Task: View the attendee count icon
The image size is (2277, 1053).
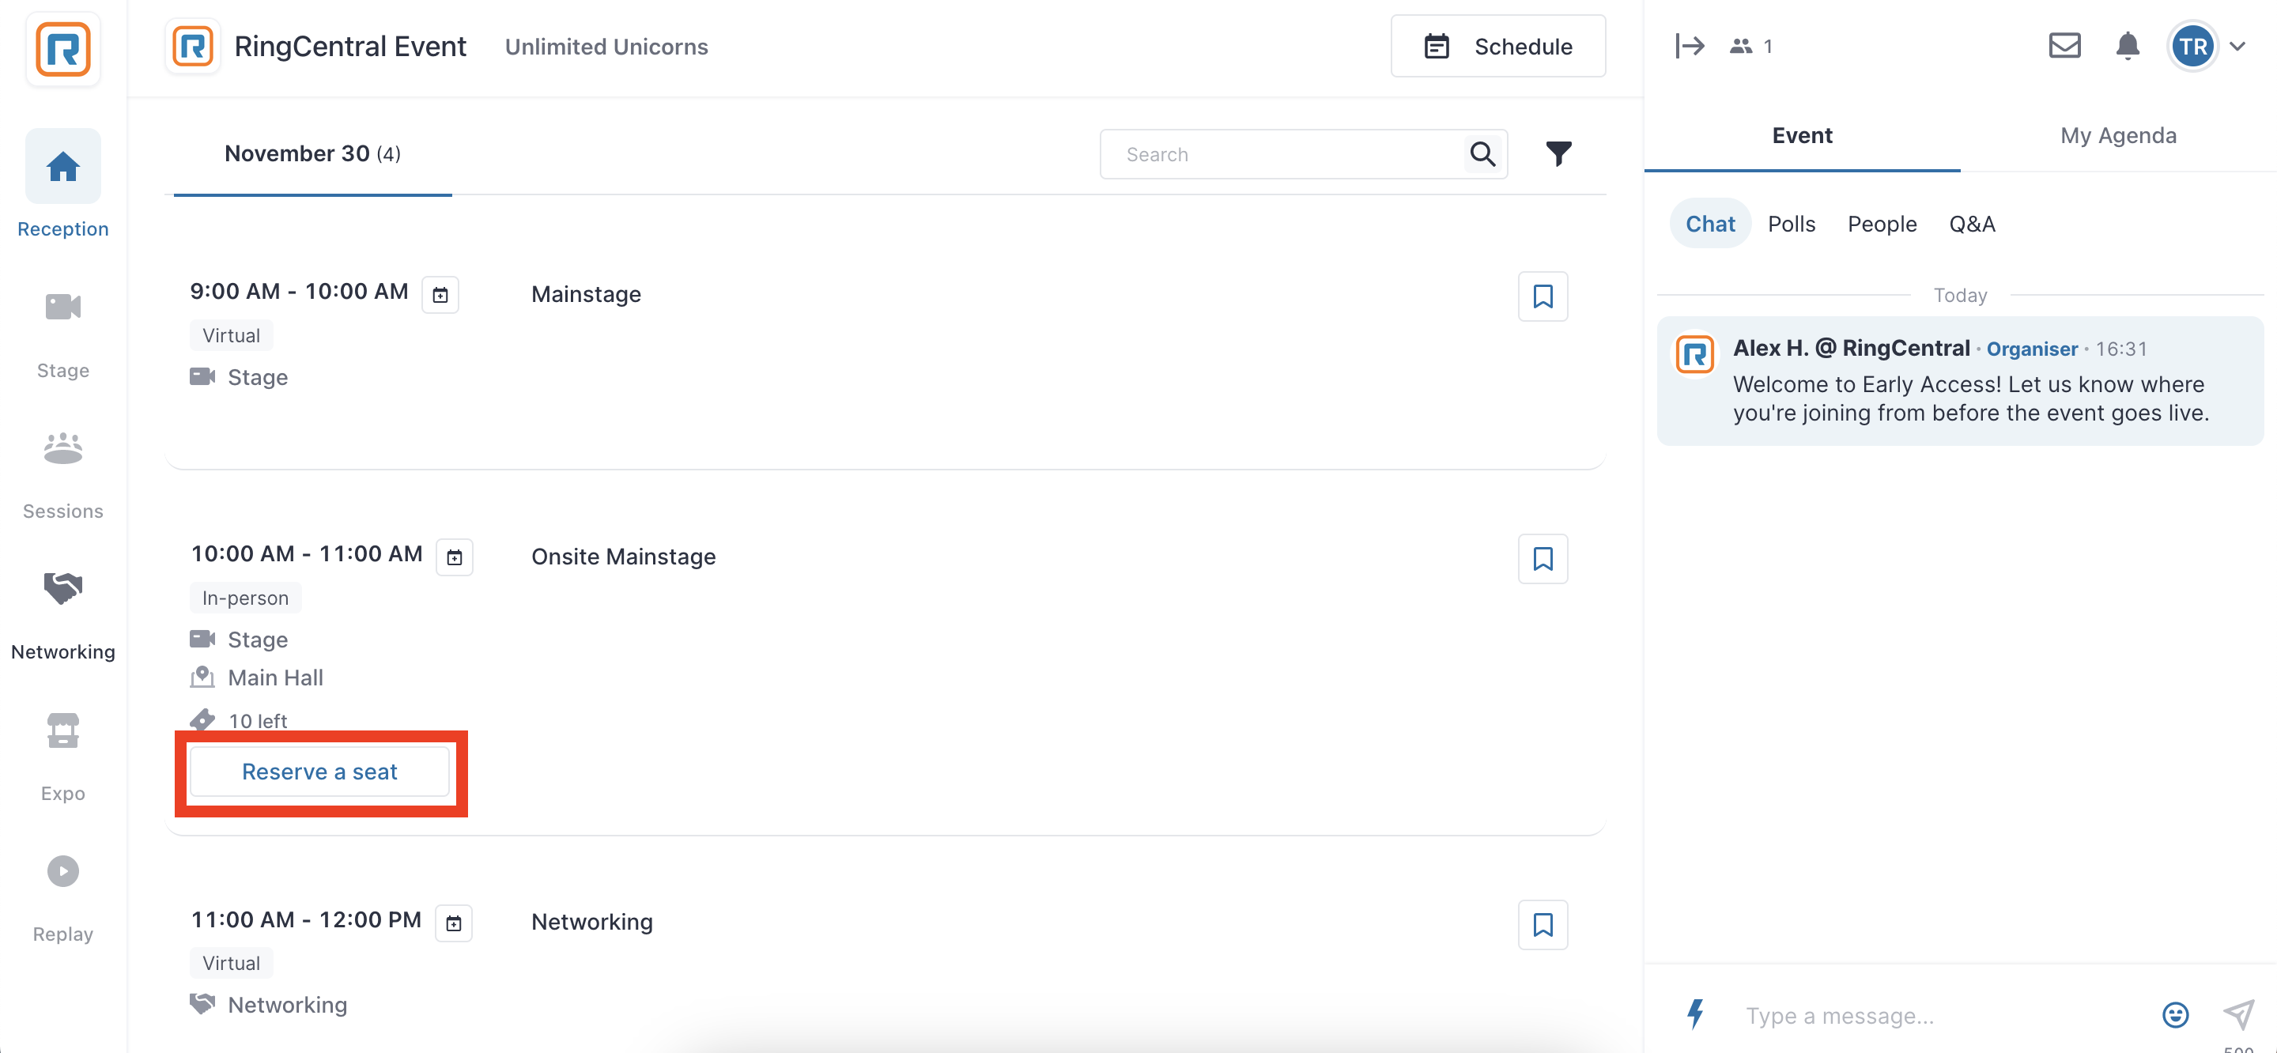Action: (1740, 46)
